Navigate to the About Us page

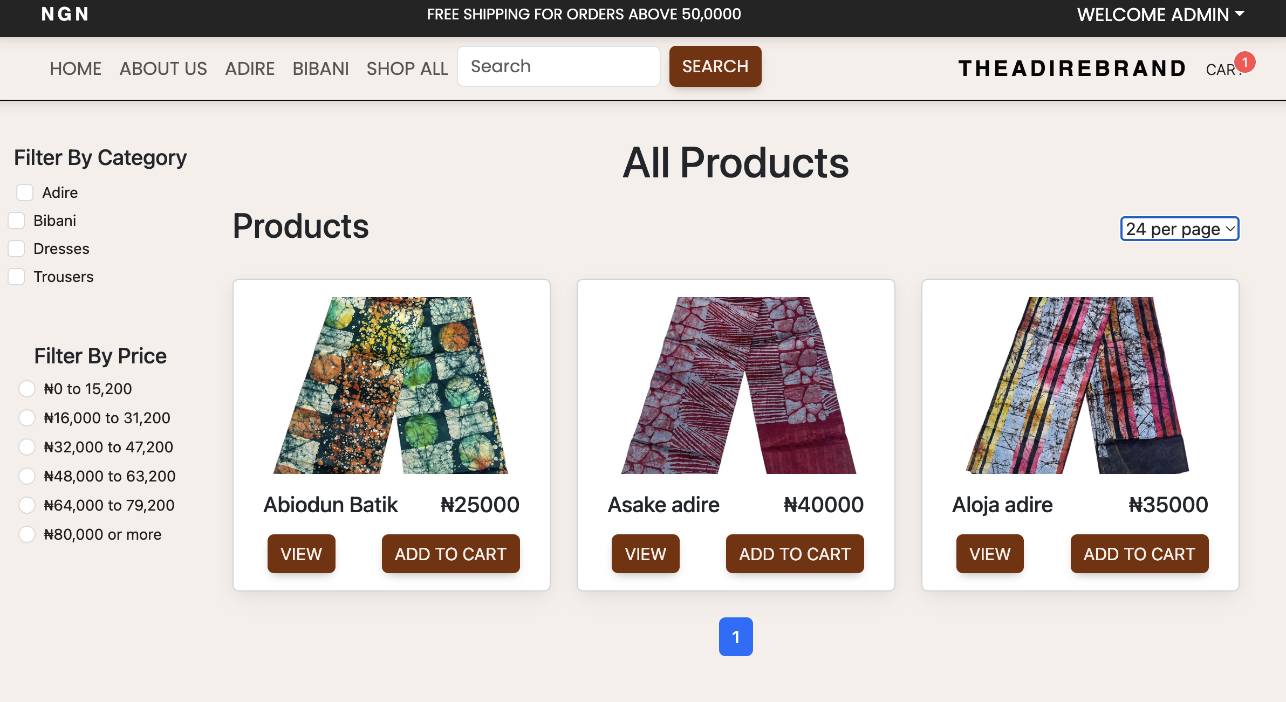pyautogui.click(x=163, y=68)
